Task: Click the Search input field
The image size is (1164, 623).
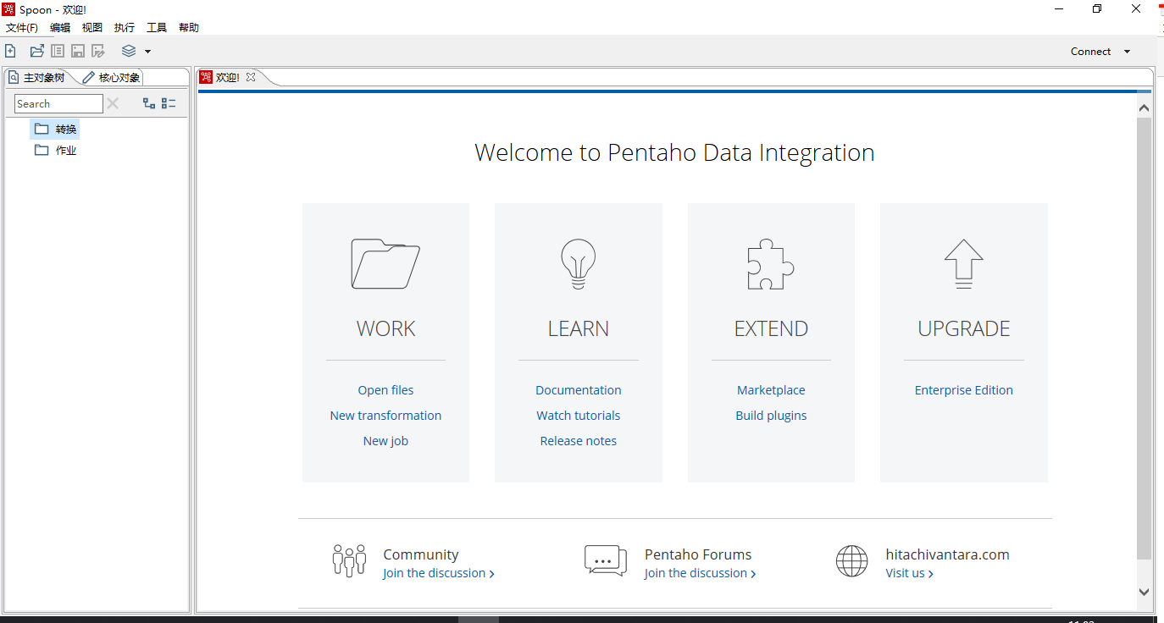Action: click(x=58, y=103)
